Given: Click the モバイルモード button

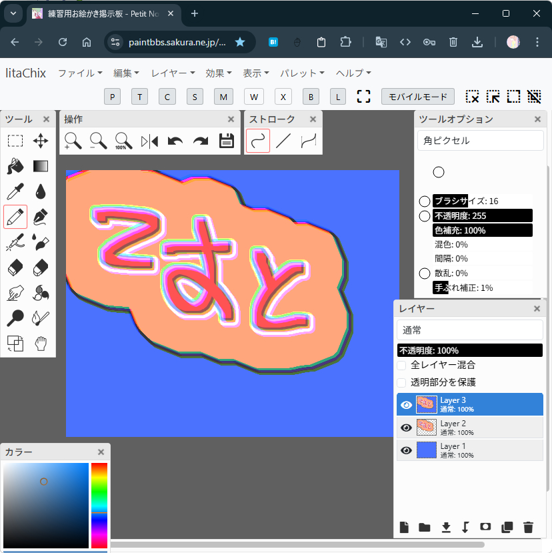Looking at the screenshot, I should coord(418,97).
